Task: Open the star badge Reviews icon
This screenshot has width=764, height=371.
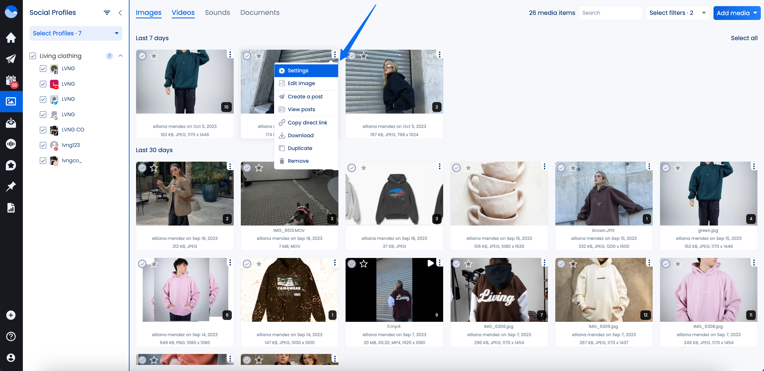Action: tap(11, 165)
